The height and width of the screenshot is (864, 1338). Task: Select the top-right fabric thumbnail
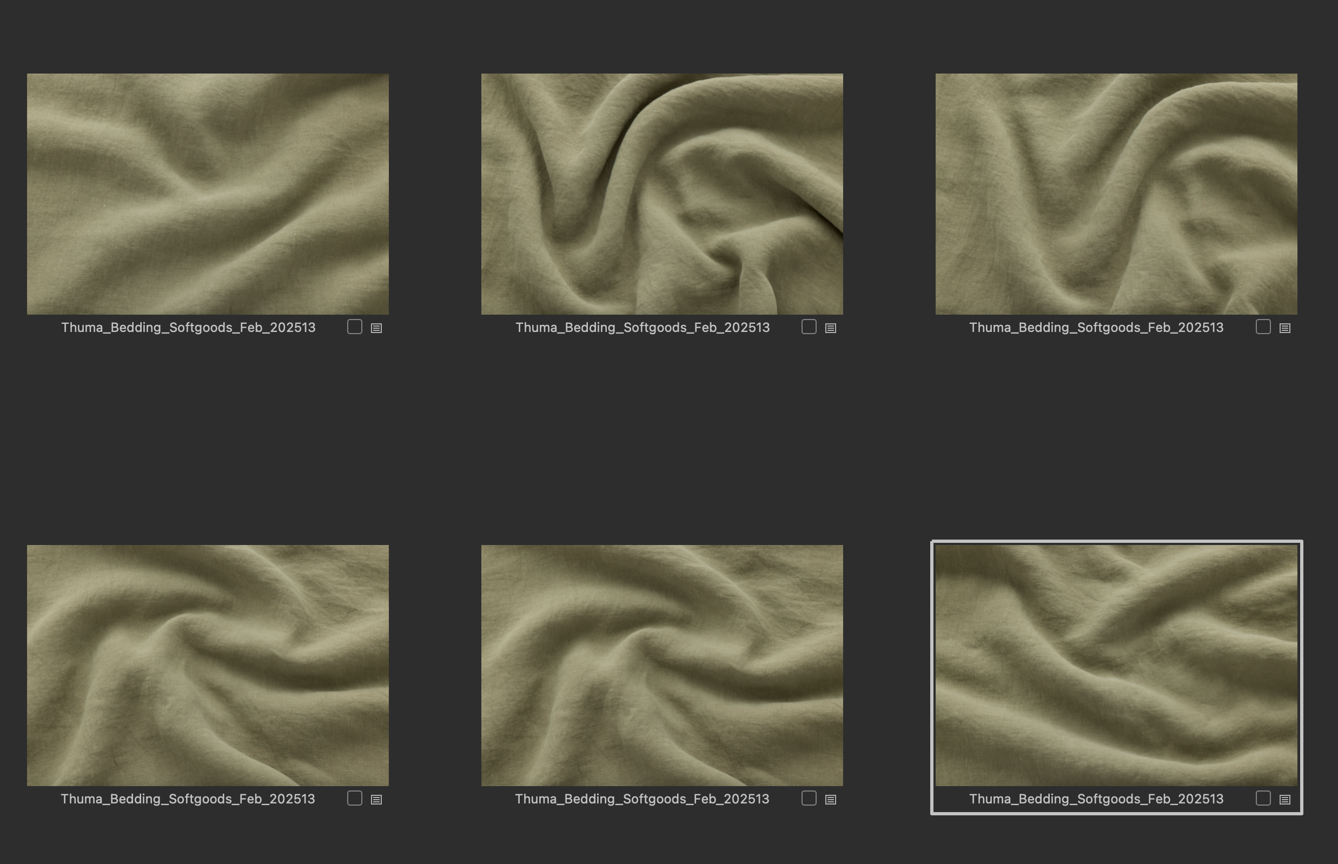pos(1116,194)
